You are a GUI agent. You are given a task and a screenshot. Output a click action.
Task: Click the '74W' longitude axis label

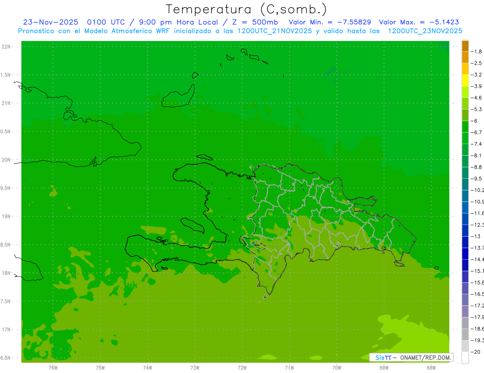147,368
